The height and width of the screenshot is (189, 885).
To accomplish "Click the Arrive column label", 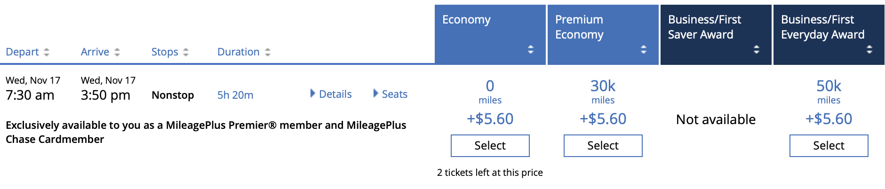I will 95,52.
